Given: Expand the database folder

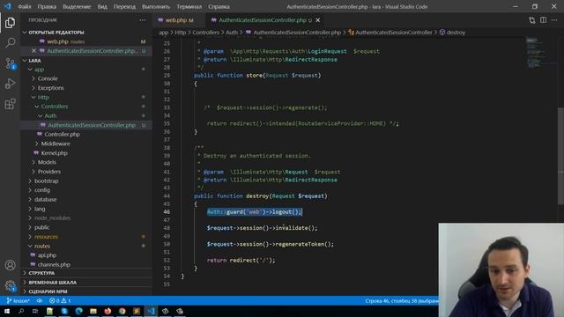Looking at the screenshot, I should coord(45,200).
